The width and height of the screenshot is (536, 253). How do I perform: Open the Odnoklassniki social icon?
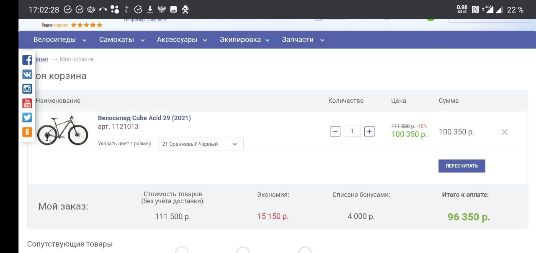click(27, 132)
